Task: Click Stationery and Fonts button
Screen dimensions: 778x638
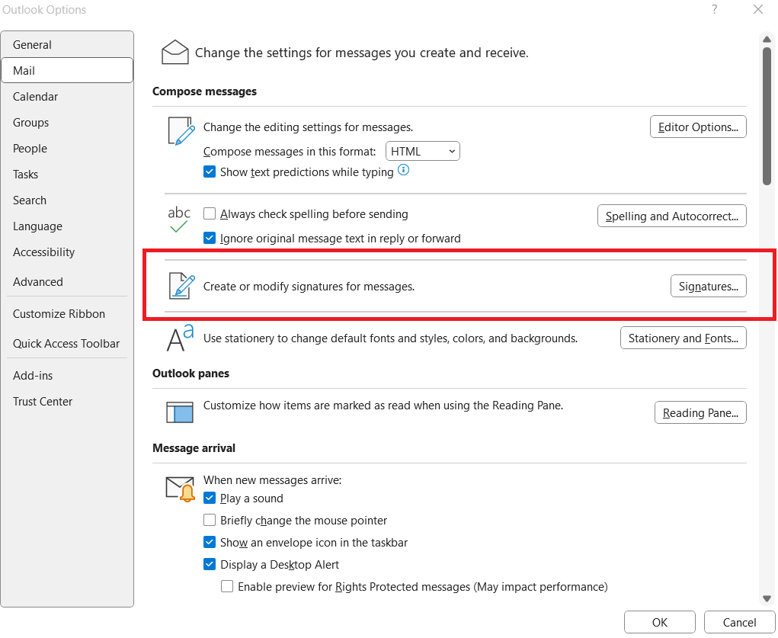Action: 684,338
